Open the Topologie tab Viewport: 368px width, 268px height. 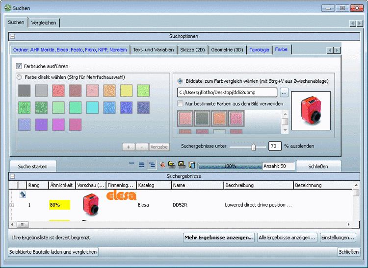click(x=260, y=49)
